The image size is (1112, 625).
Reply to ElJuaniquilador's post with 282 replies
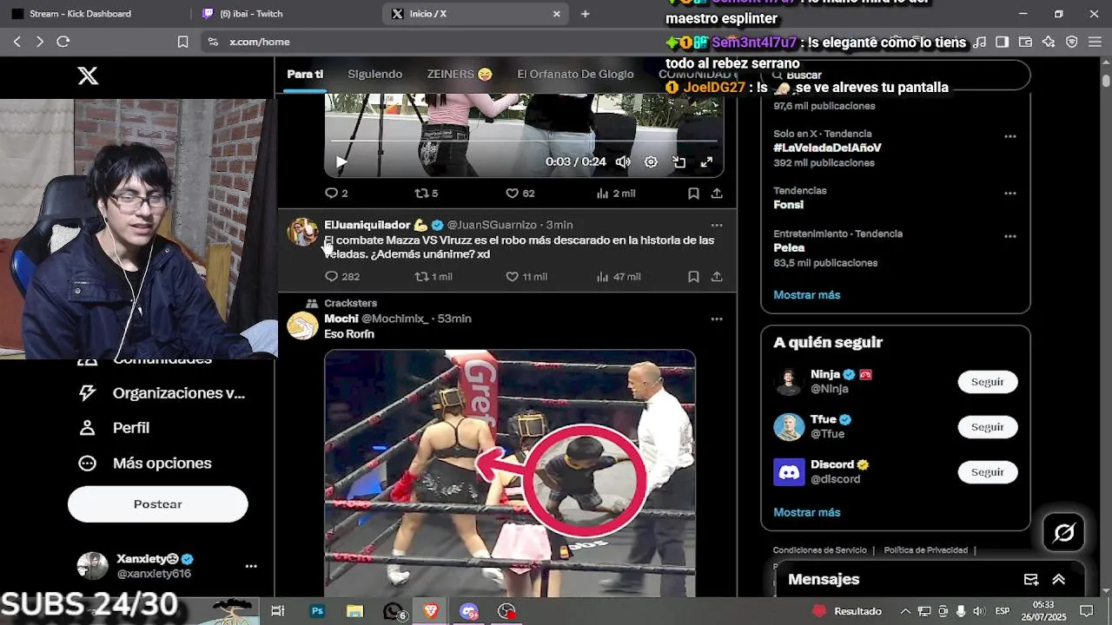[x=341, y=276]
